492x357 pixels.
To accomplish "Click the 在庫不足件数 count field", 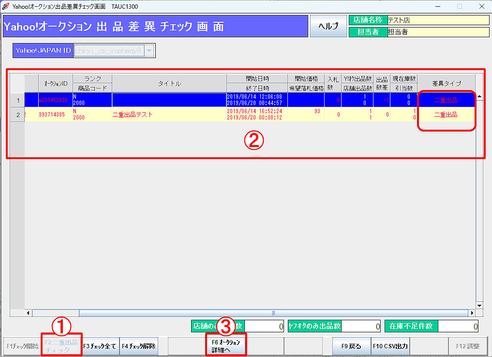I will tap(458, 326).
